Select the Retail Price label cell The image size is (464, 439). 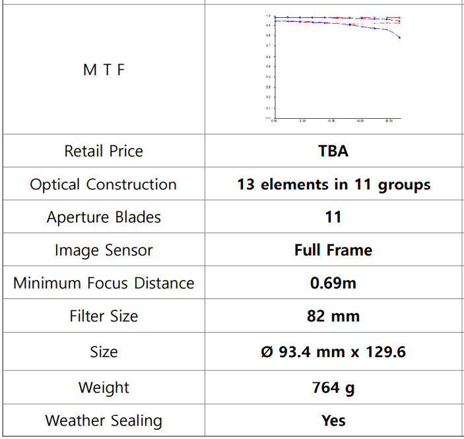pos(104,151)
